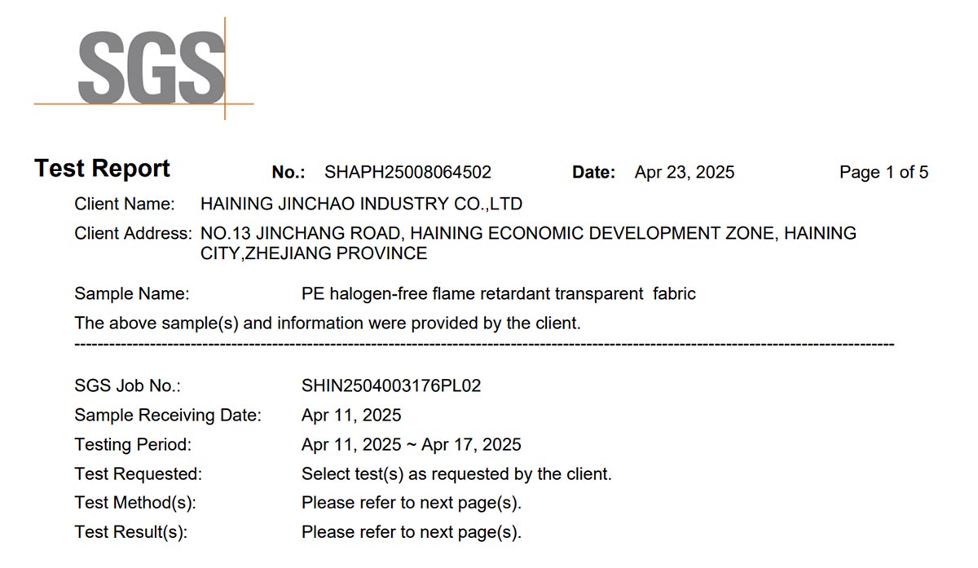This screenshot has height=568, width=978.
Task: Click the Sample Name label
Action: coord(132,294)
